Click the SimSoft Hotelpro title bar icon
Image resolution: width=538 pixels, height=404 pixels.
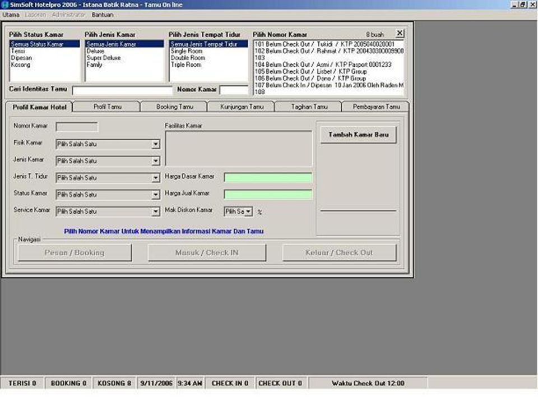coord(5,5)
